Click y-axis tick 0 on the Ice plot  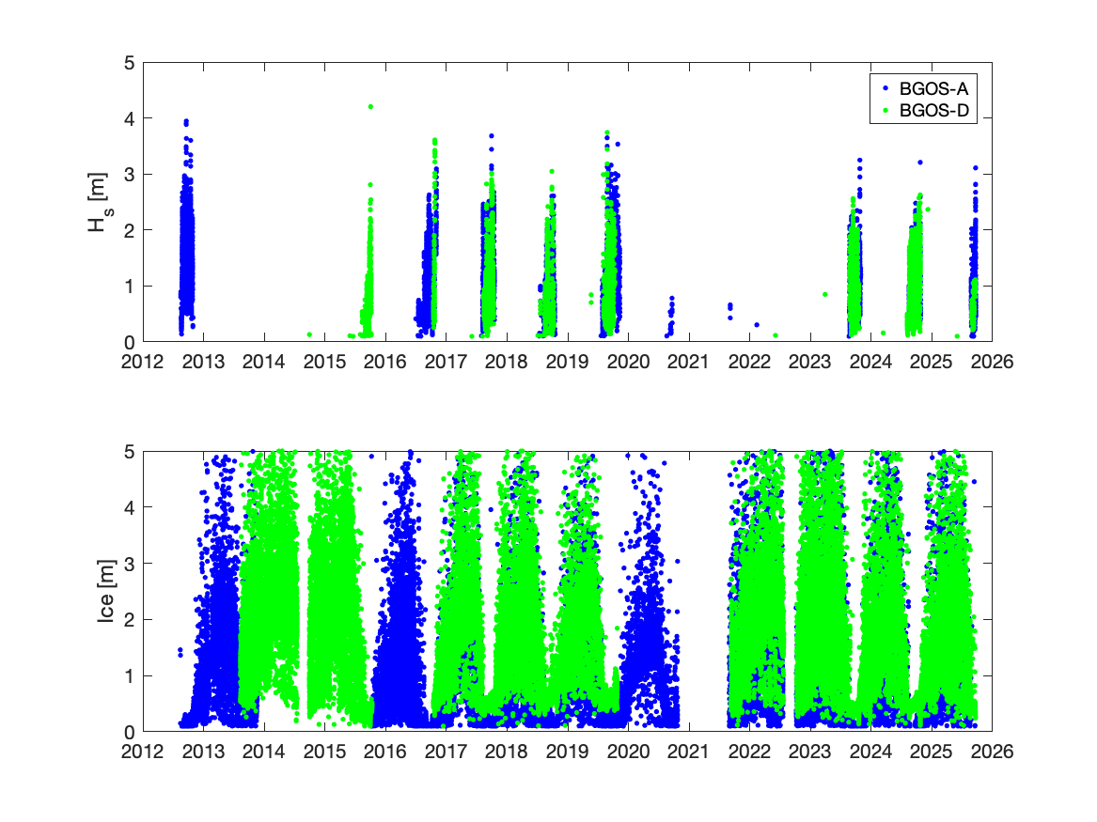[129, 732]
